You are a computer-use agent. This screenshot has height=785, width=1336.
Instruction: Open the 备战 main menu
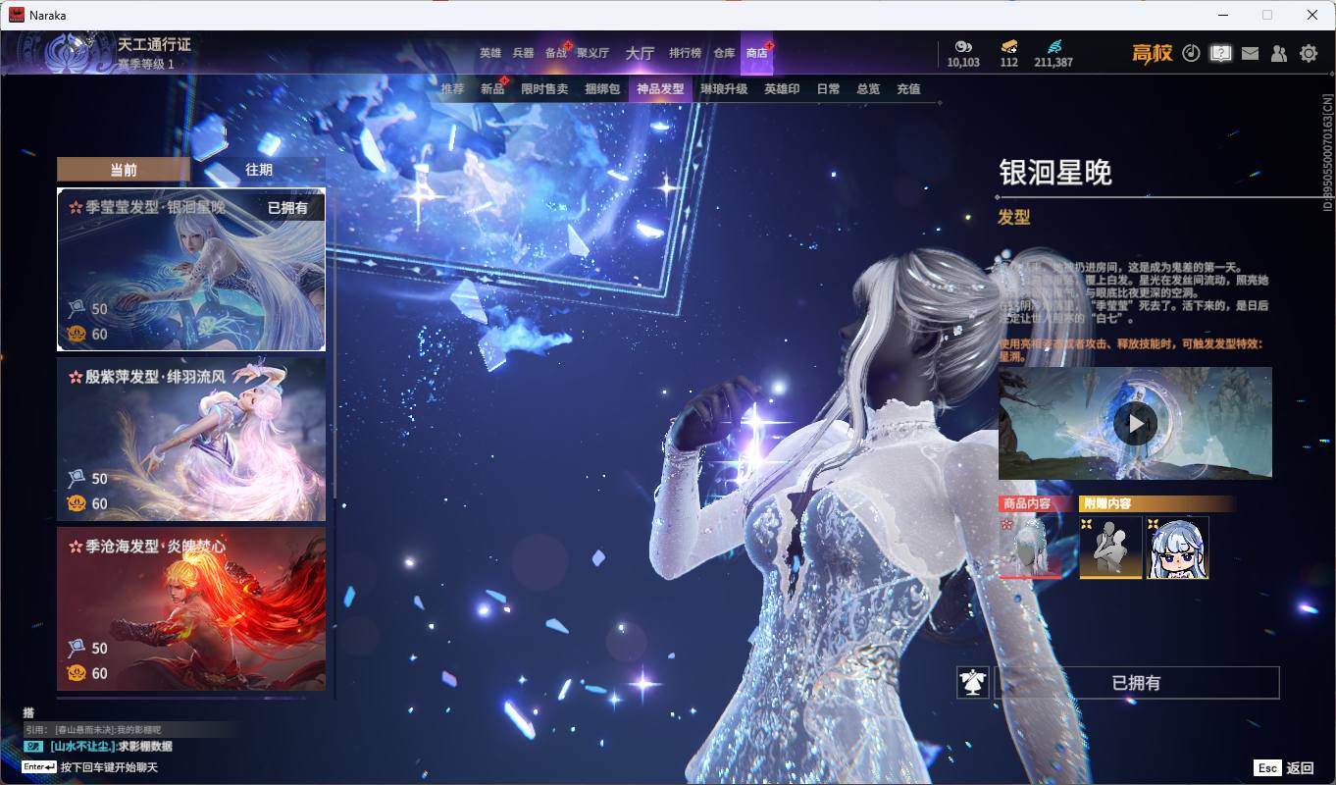(556, 53)
